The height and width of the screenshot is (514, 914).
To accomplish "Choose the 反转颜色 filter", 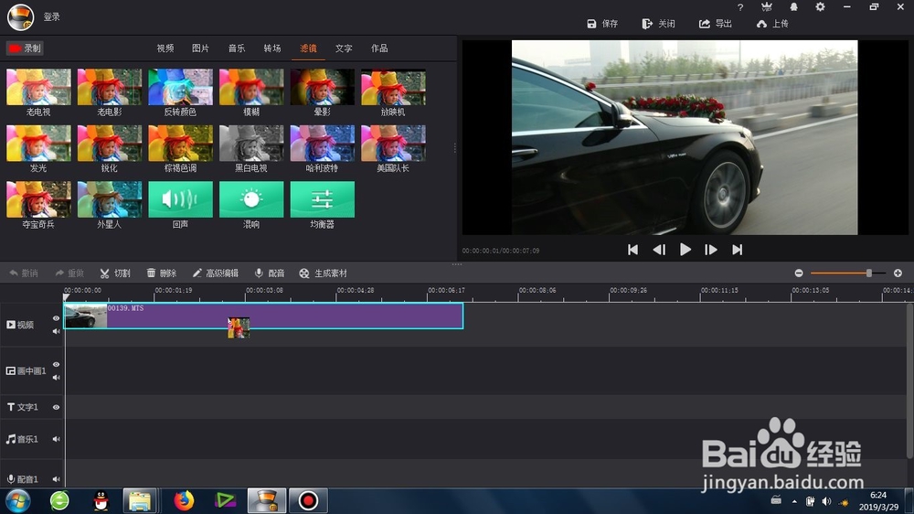I will (x=181, y=87).
